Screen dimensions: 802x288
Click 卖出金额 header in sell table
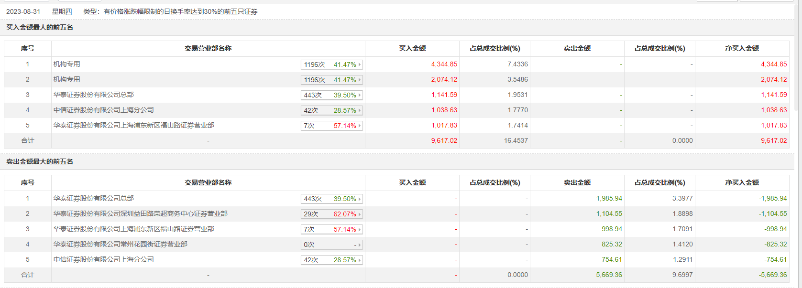pyautogui.click(x=577, y=182)
